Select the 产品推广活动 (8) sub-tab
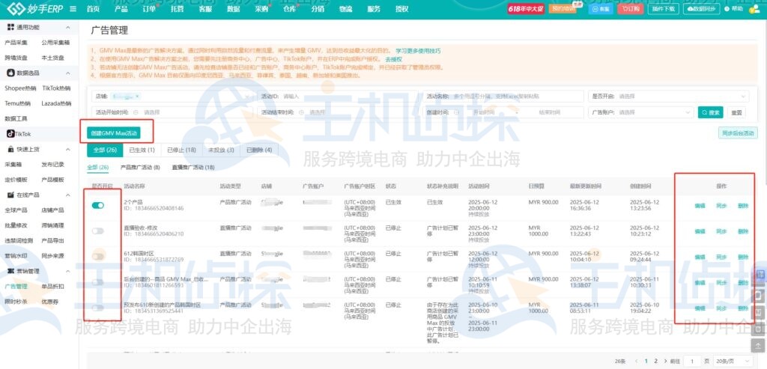Screen dimensions: 767x369 pyautogui.click(x=140, y=167)
